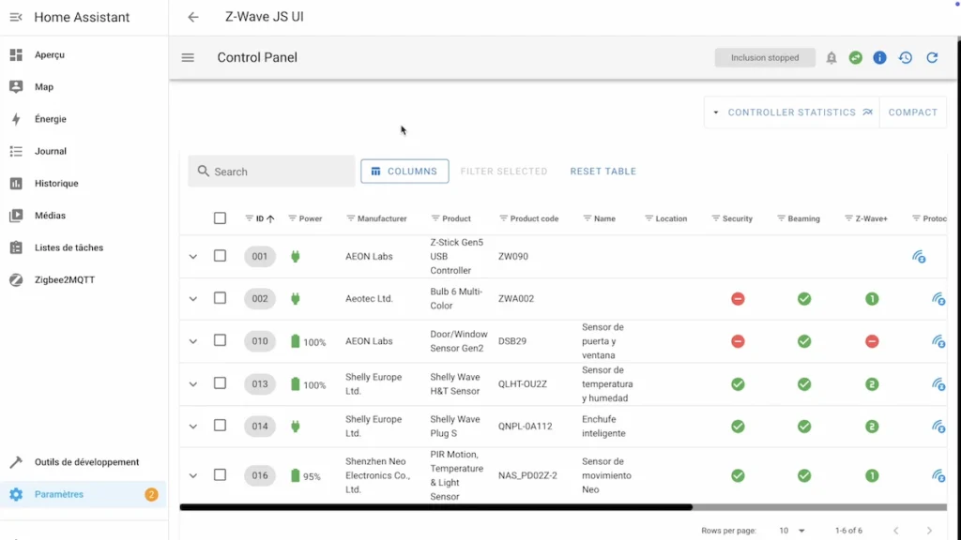961x540 pixels.
Task: Click the refresh icon in the toolbar
Action: click(x=932, y=57)
